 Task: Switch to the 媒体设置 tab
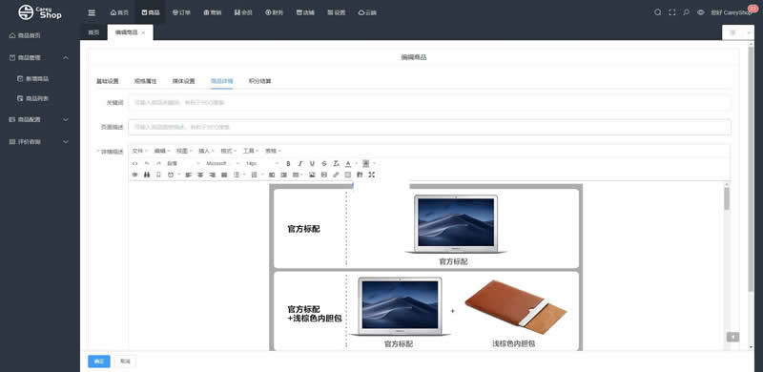pyautogui.click(x=183, y=81)
